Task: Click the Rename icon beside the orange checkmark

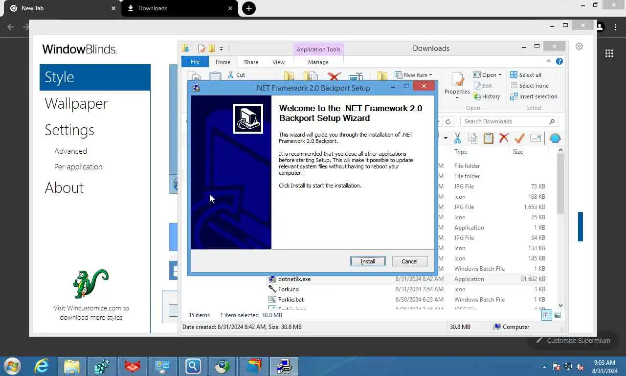Action: pos(536,138)
